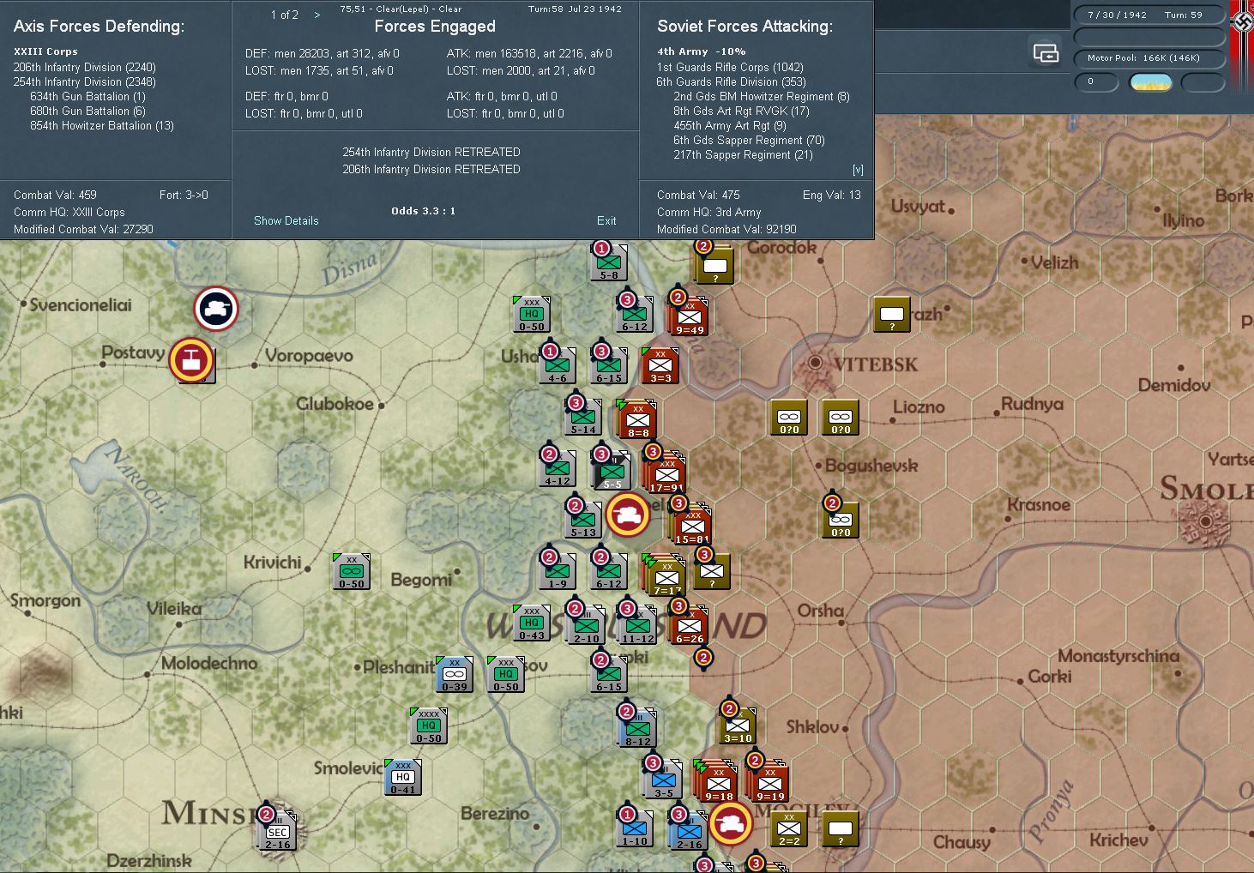1254x873 pixels.
Task: Click the small pill field showing 0
Action: [x=1096, y=82]
